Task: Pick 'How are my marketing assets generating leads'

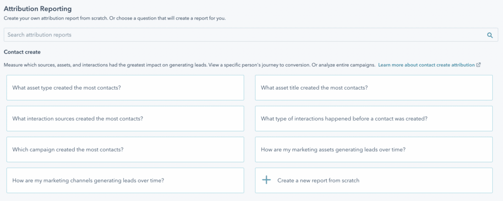Action: click(374, 150)
